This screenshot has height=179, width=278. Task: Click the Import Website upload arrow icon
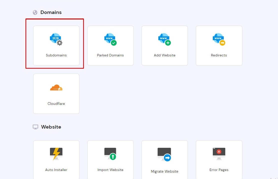coord(110,154)
